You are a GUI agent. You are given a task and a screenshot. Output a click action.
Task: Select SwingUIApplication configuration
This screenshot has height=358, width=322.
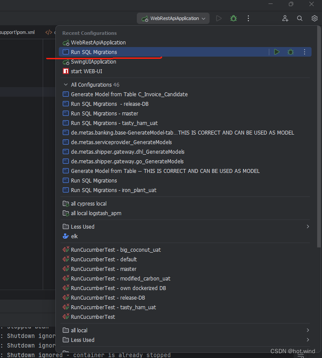185,62
